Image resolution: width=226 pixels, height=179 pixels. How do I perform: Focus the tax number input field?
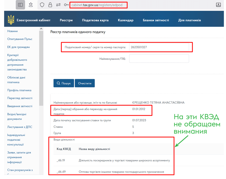159,47
